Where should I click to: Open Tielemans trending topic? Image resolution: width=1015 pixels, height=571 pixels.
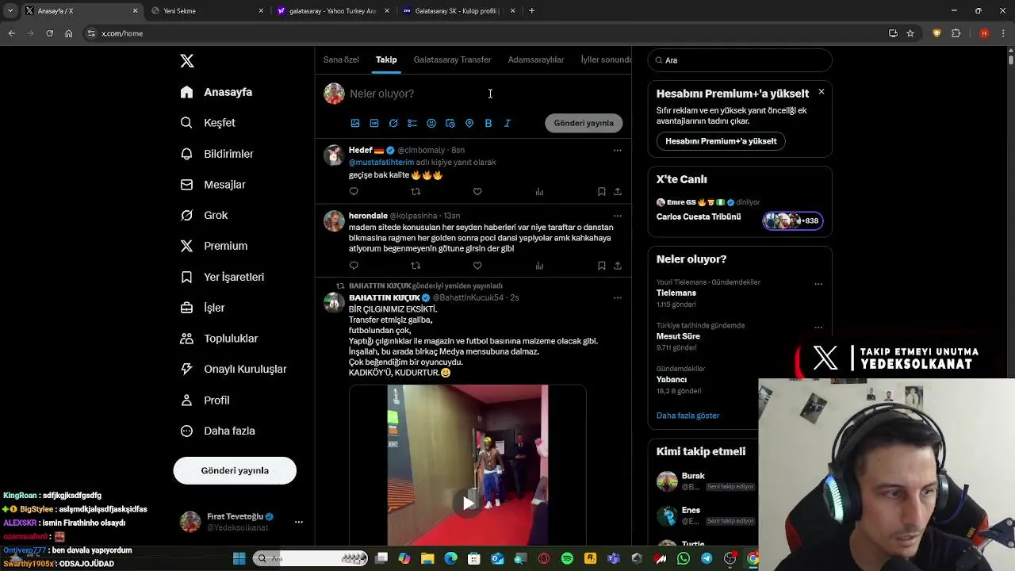(676, 293)
